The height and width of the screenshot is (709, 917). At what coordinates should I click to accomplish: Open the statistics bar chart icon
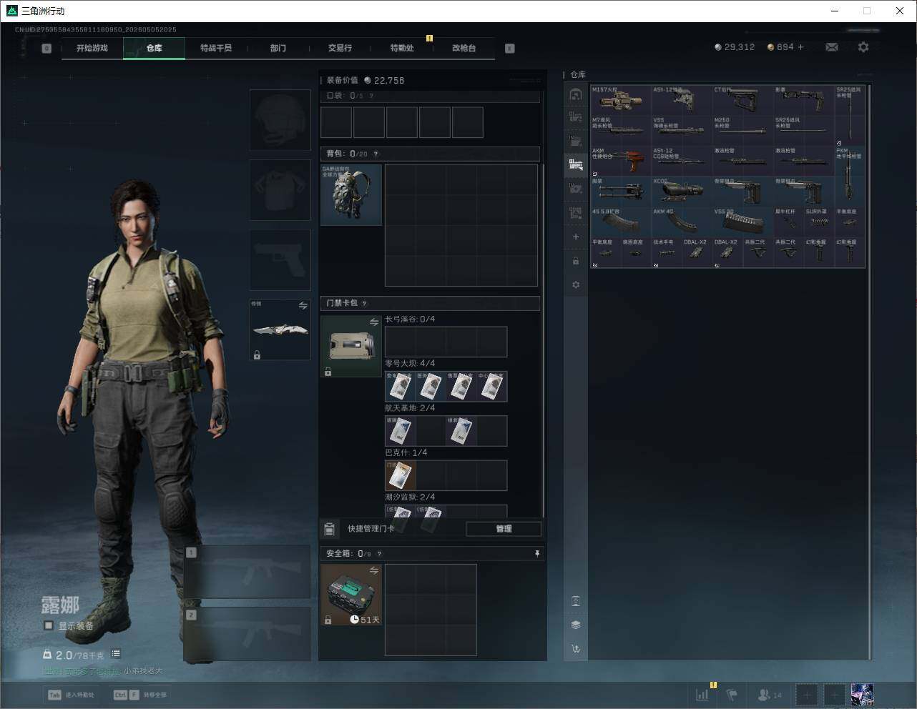point(702,694)
